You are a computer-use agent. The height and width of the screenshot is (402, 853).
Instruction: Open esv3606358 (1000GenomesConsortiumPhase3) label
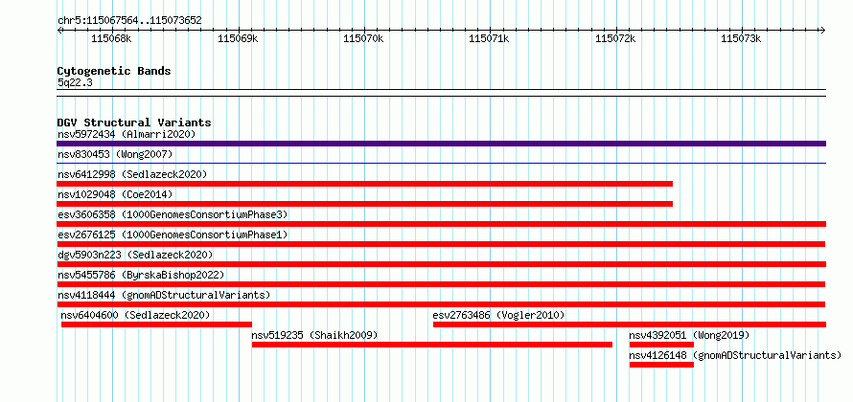click(173, 214)
